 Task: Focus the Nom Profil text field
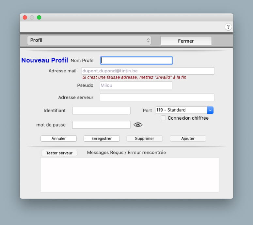(136, 61)
